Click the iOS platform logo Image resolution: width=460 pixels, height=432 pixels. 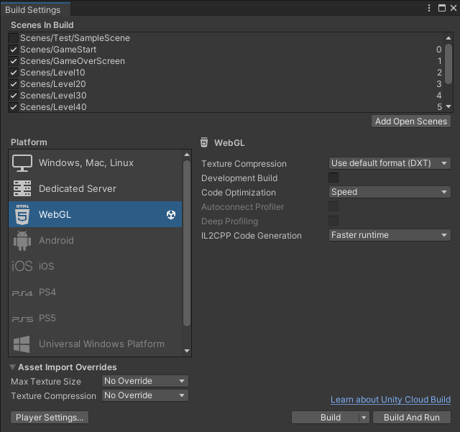click(22, 266)
